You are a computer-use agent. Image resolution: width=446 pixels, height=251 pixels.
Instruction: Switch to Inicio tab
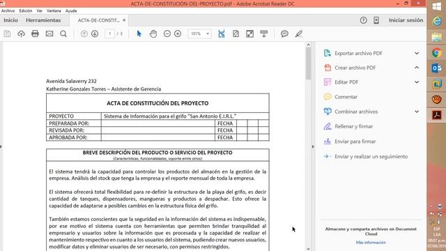click(11, 20)
